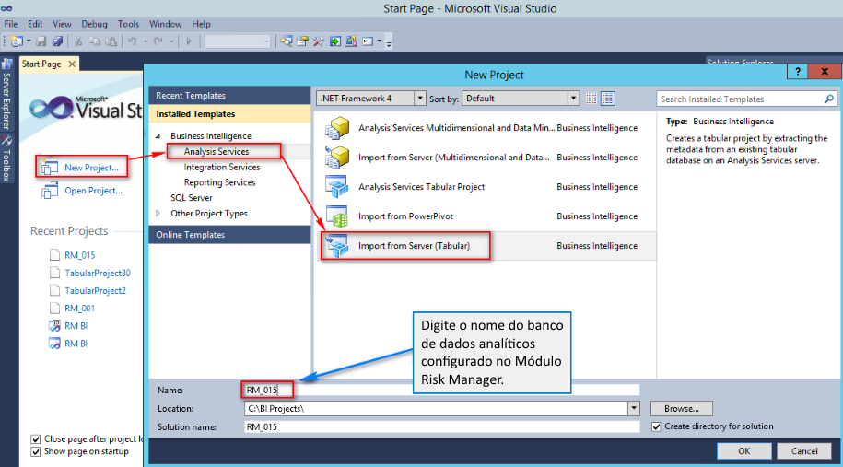Click the Copy toolbar icon
843x467 pixels.
[94, 41]
